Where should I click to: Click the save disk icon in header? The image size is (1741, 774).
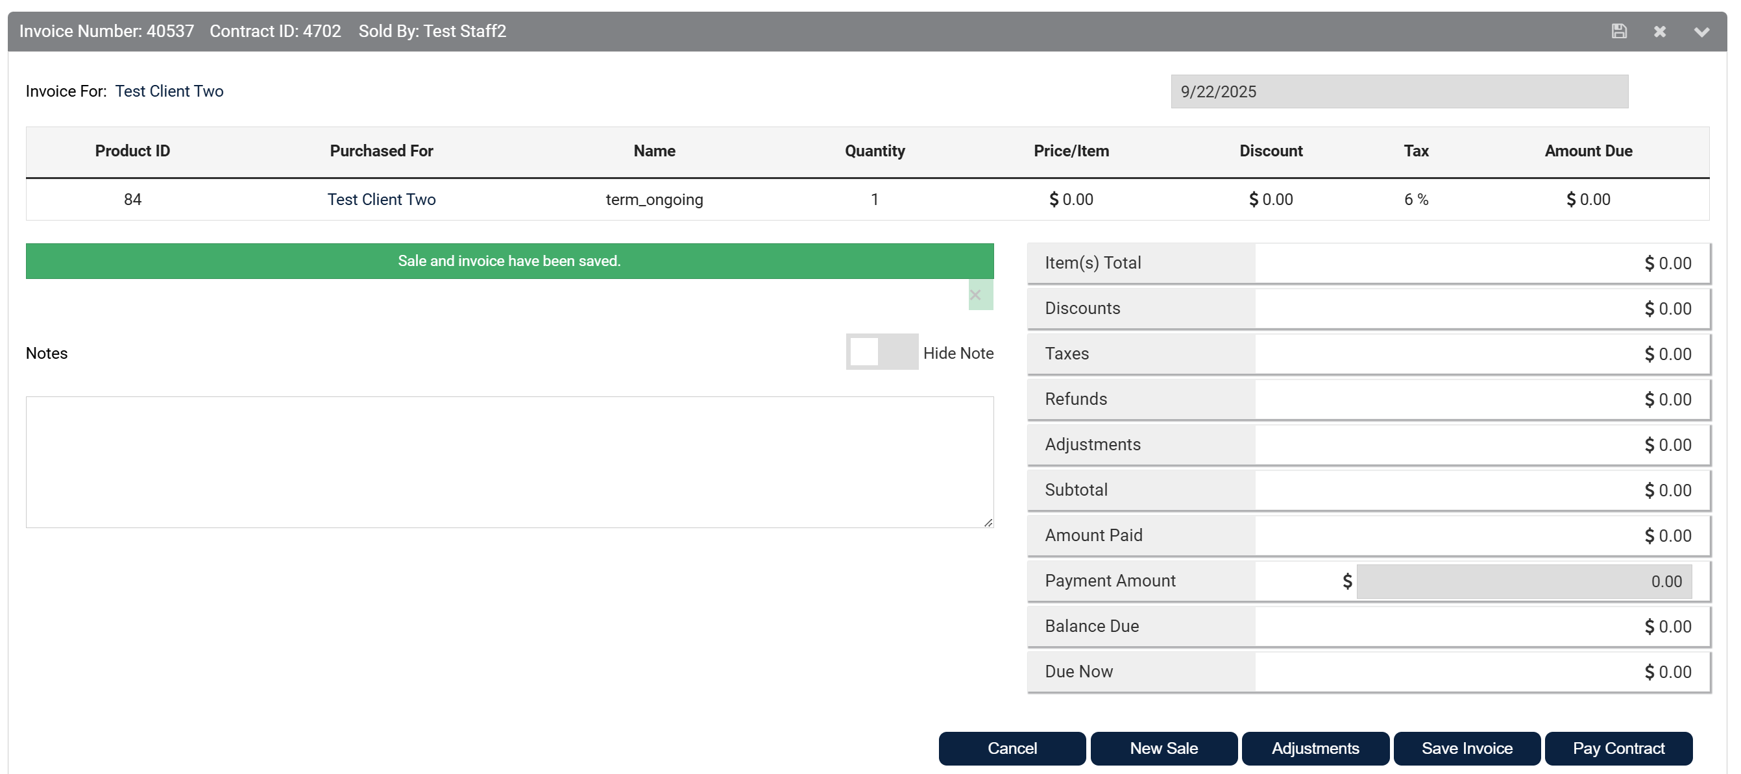tap(1618, 31)
